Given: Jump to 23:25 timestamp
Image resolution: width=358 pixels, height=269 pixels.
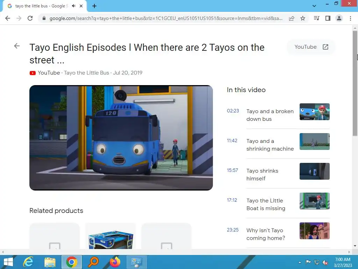Looking at the screenshot, I should [x=232, y=230].
